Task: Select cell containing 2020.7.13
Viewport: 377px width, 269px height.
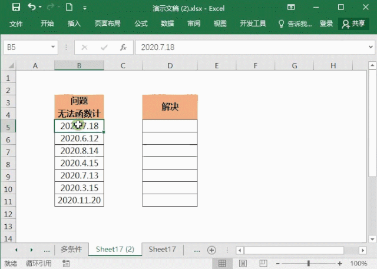Action: point(79,175)
